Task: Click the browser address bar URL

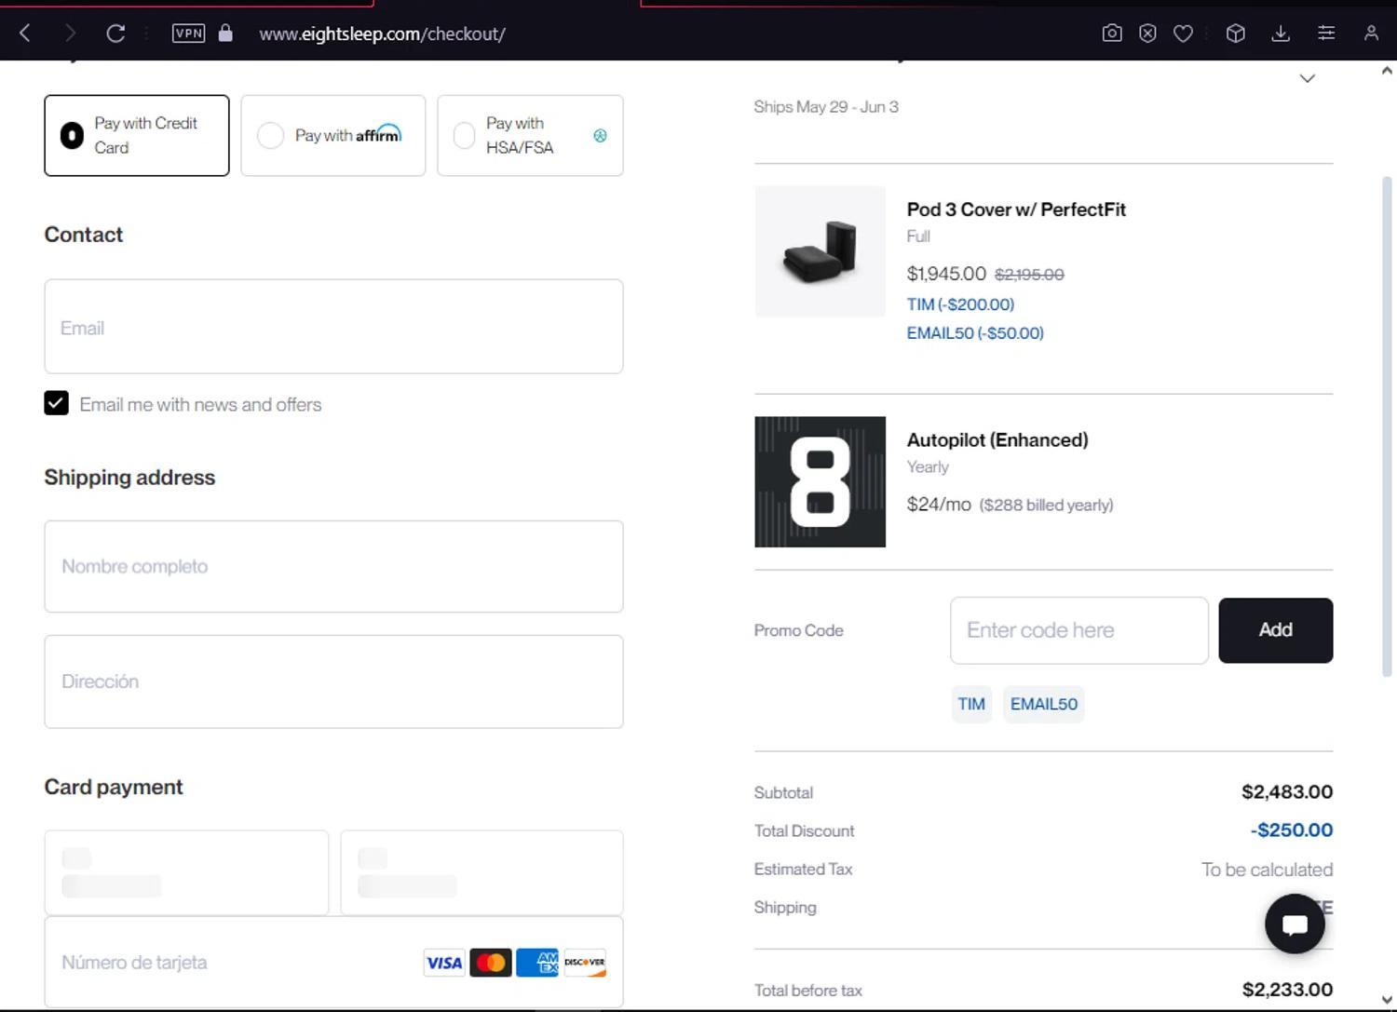Action: [x=383, y=34]
